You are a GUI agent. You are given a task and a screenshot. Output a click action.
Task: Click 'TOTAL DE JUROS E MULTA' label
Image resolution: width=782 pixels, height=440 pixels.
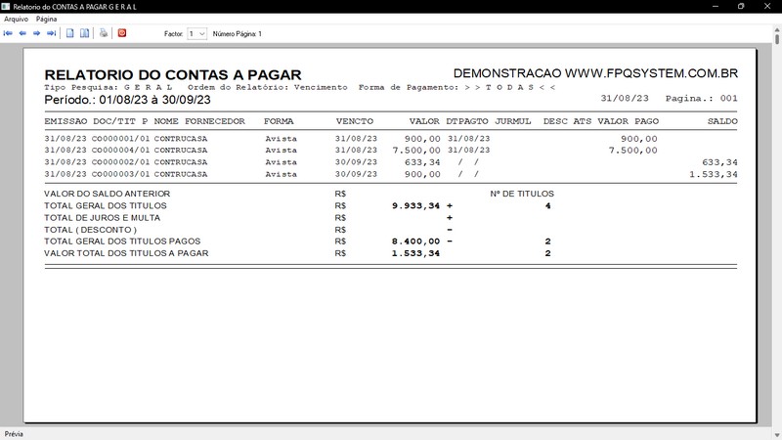click(x=103, y=217)
